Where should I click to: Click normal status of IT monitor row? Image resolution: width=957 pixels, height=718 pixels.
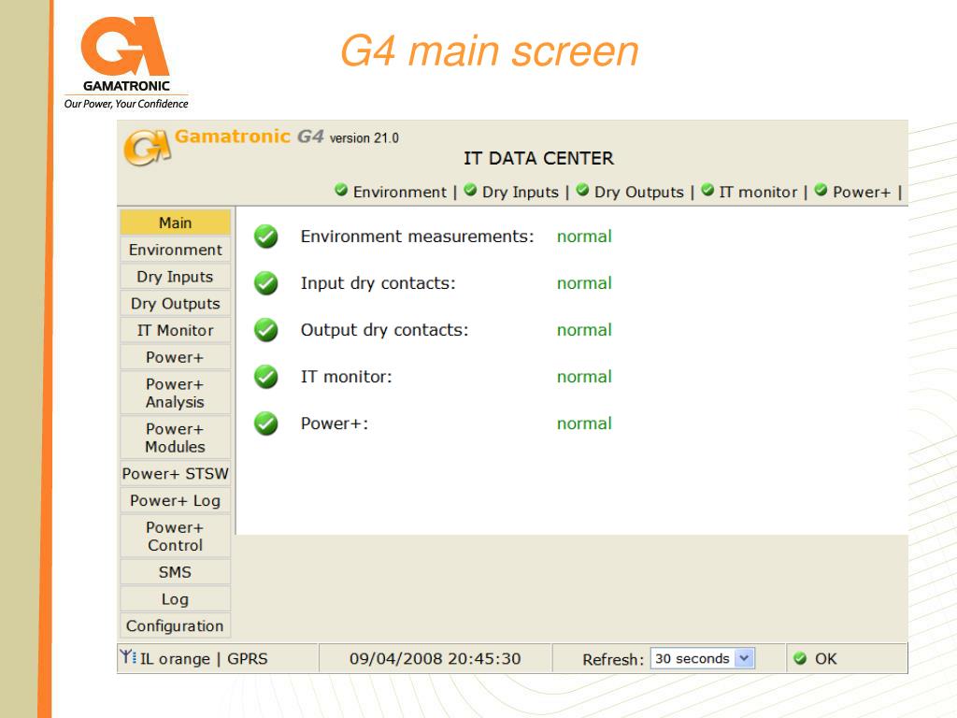(584, 377)
